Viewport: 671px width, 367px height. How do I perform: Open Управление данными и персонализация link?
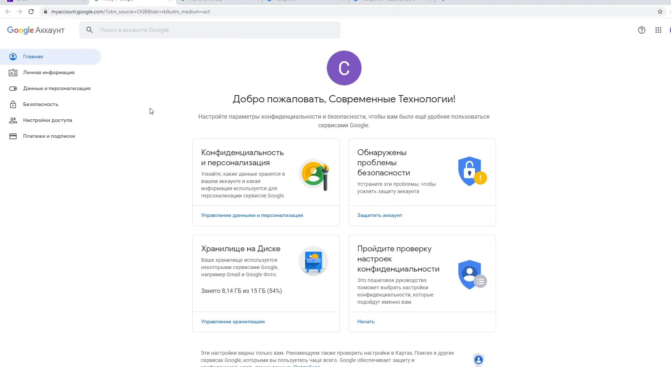point(252,215)
